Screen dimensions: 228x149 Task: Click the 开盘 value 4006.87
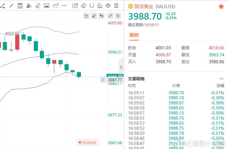coord(163,55)
